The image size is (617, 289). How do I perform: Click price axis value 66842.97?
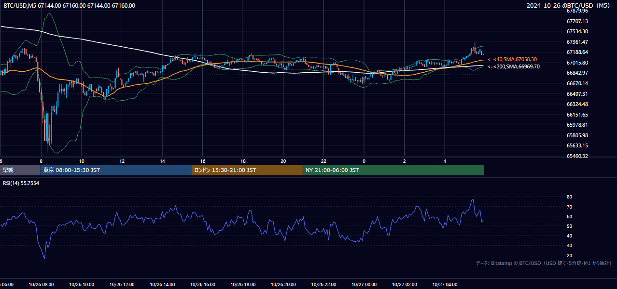pos(577,73)
